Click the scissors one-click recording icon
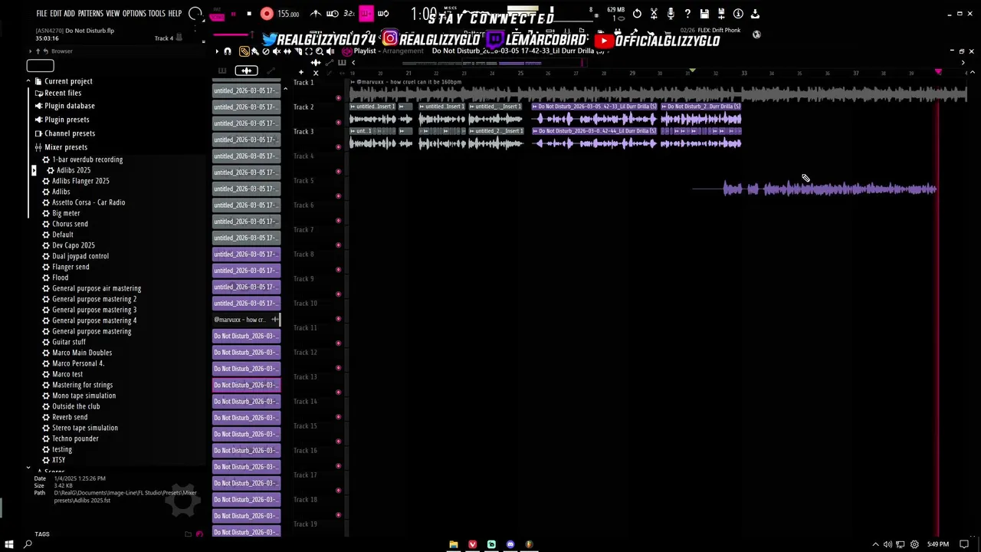Screen dimensions: 981x552 point(654,14)
